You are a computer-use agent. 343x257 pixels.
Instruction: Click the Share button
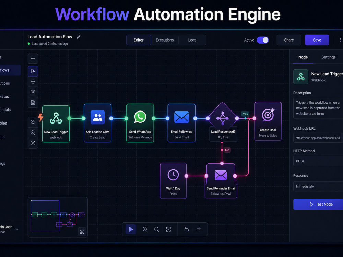click(289, 40)
